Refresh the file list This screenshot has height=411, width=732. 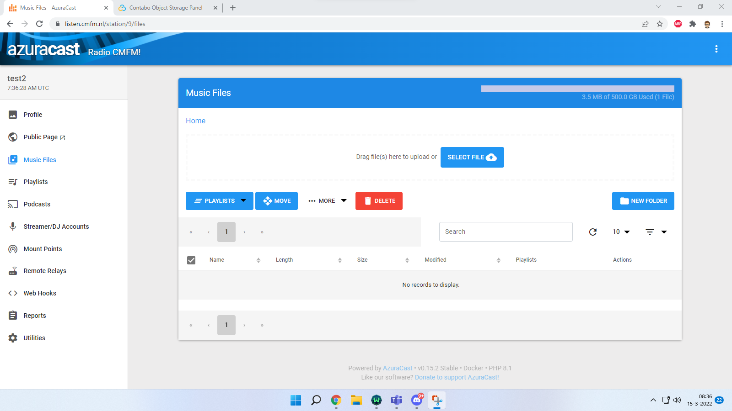click(x=592, y=232)
